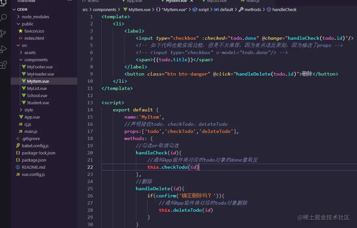357x228 pixels.
Task: Open package.json from the explorer
Action: tap(34, 160)
